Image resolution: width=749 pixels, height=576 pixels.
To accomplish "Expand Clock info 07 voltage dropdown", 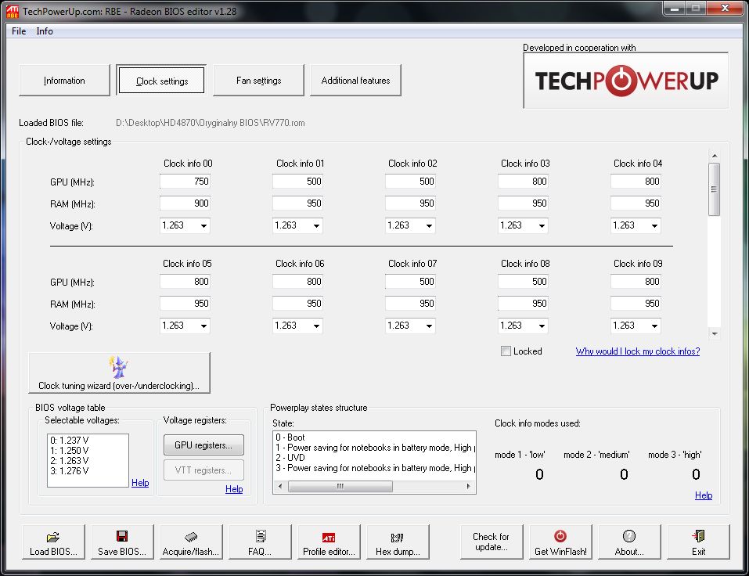I will [430, 326].
